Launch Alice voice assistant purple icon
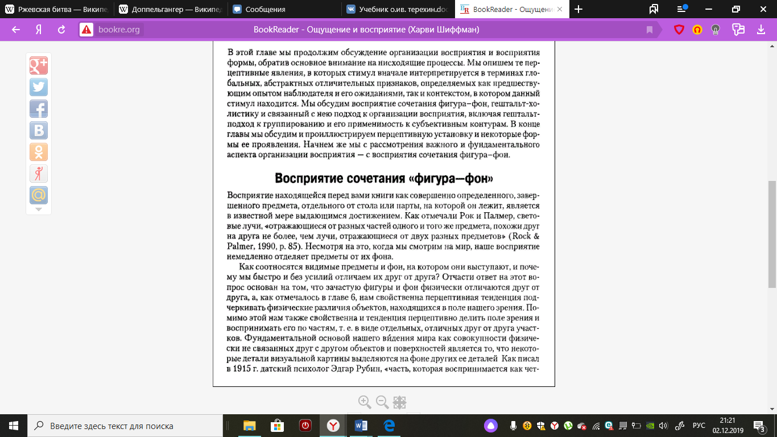This screenshot has width=777, height=437. click(x=492, y=426)
